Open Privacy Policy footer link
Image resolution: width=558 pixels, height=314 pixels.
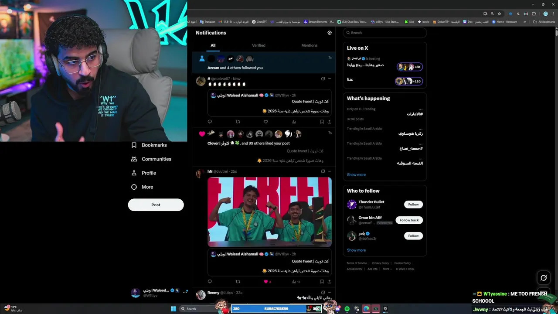pos(380,263)
